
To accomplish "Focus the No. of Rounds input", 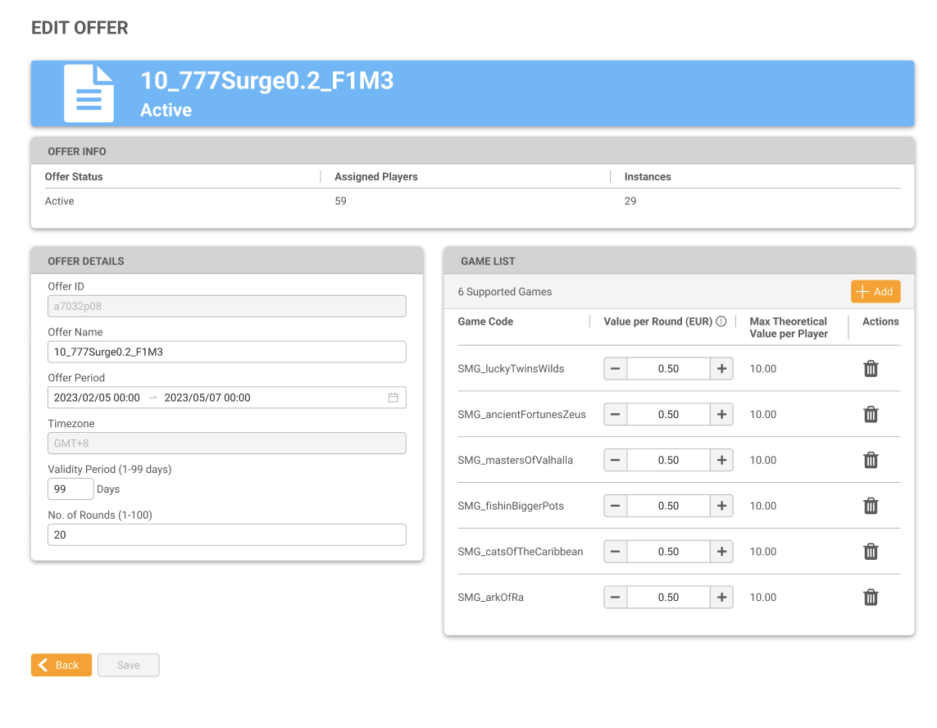I will (226, 535).
